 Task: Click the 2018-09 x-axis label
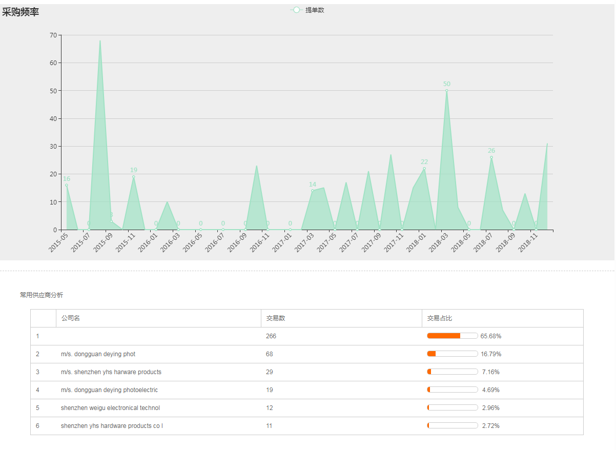[506, 242]
